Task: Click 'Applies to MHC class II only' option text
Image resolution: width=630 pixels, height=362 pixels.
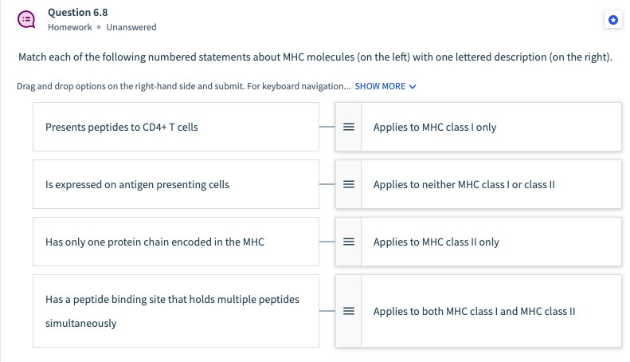Action: pos(436,242)
